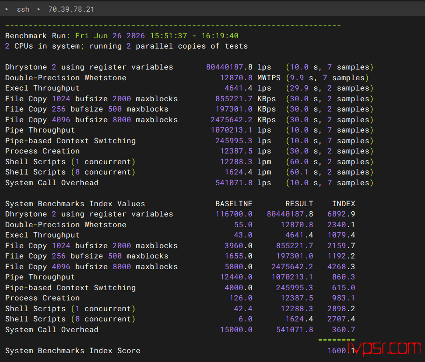425x362 pixels.
Task: Click the '(60.0 s, 2 samples)' timing text
Action: pos(330,162)
